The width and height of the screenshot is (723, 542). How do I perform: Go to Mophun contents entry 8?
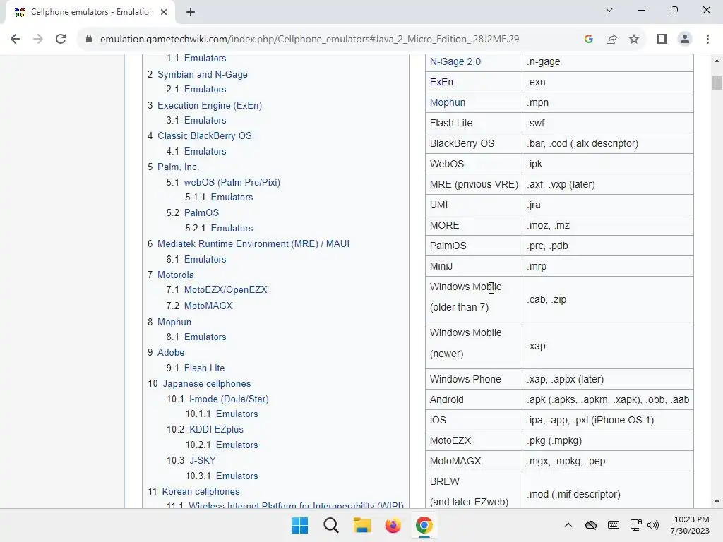tap(174, 322)
